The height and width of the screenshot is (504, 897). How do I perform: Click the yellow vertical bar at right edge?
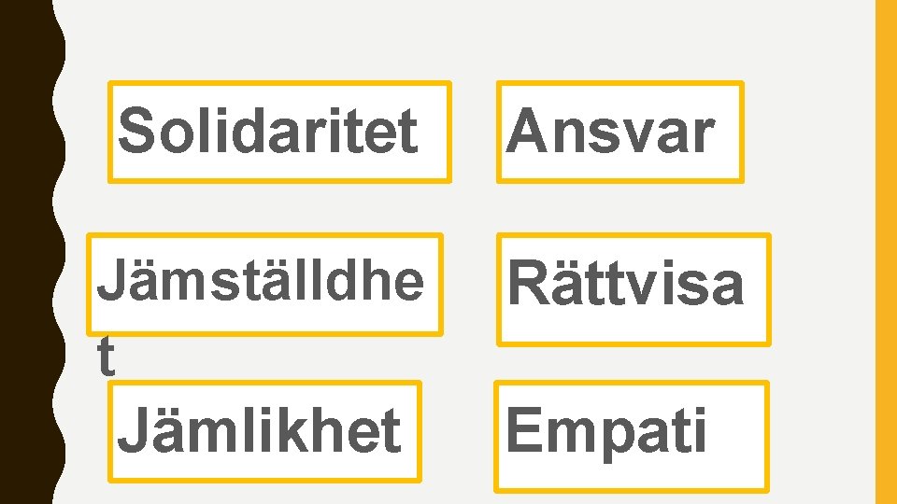(x=885, y=252)
